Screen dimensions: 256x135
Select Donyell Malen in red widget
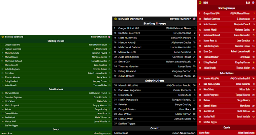[x=210, y=106]
